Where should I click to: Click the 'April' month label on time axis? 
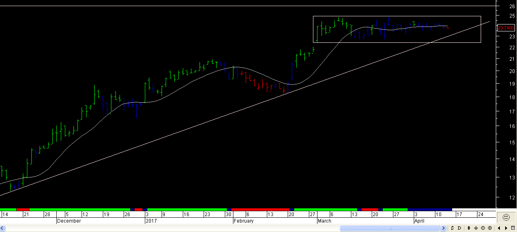(419, 221)
